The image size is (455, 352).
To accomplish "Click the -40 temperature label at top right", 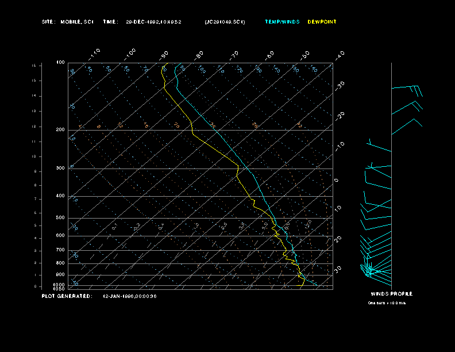I will (x=340, y=55).
